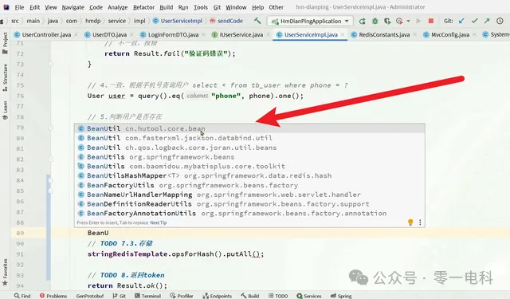Click Git commit checkmark icon

pos(475,21)
